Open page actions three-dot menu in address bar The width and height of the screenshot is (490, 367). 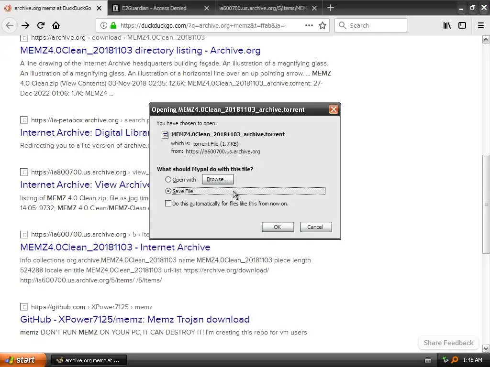pyautogui.click(x=309, y=26)
